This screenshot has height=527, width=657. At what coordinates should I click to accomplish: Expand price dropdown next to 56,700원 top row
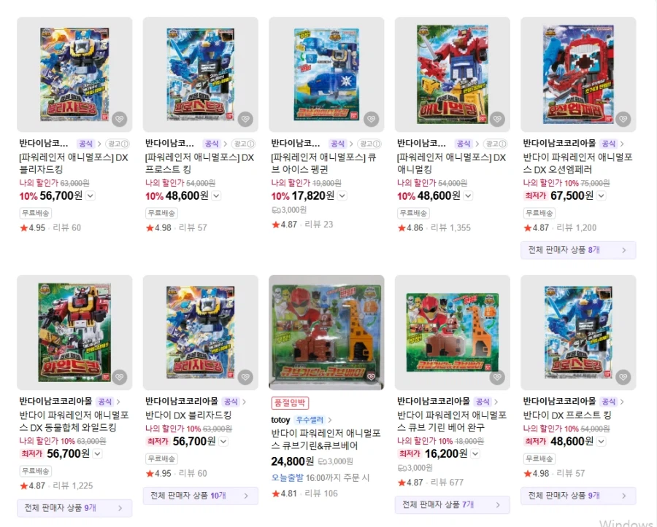[x=90, y=196]
